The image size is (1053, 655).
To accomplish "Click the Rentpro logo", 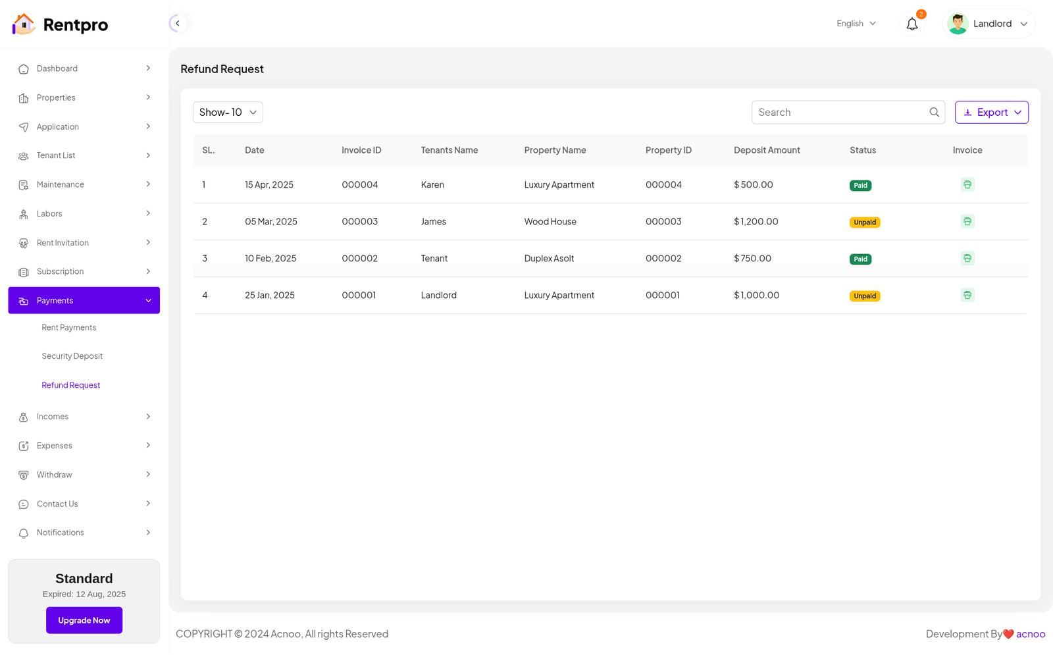I will click(61, 25).
